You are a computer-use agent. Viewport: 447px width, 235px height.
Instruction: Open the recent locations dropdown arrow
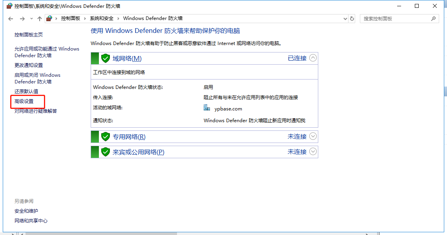click(x=31, y=19)
